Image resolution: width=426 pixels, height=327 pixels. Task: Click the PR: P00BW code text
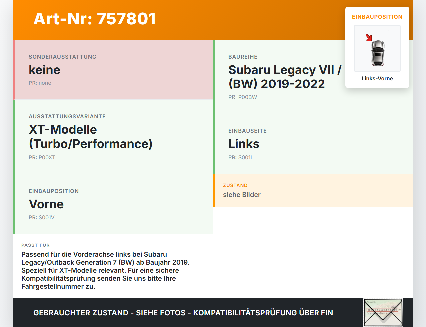coord(243,97)
